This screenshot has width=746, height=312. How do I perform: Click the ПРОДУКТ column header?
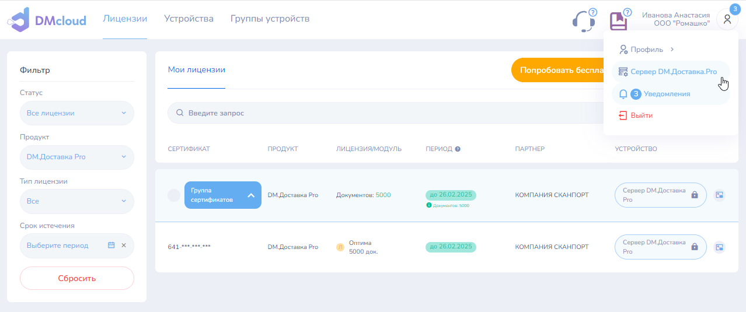[x=283, y=149]
